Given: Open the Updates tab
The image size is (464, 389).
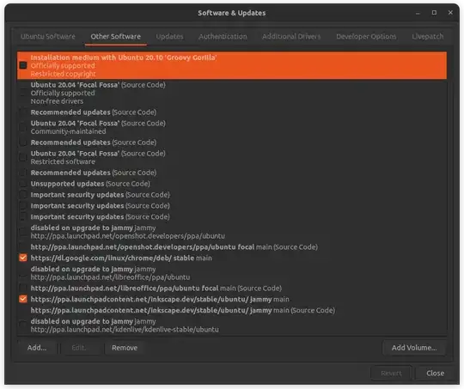Looking at the screenshot, I should 169,36.
